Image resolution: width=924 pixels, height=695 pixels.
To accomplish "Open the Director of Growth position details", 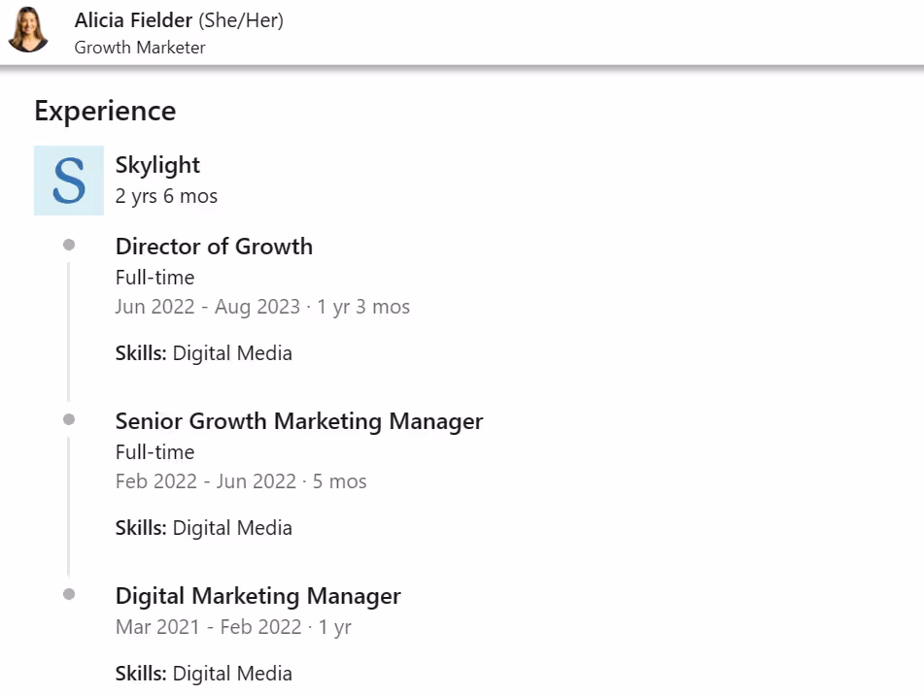I will click(x=214, y=247).
